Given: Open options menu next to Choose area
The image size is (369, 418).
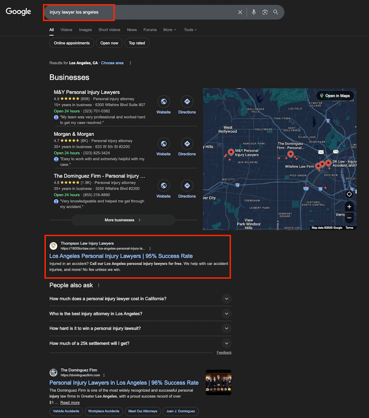Looking at the screenshot, I should (x=130, y=63).
